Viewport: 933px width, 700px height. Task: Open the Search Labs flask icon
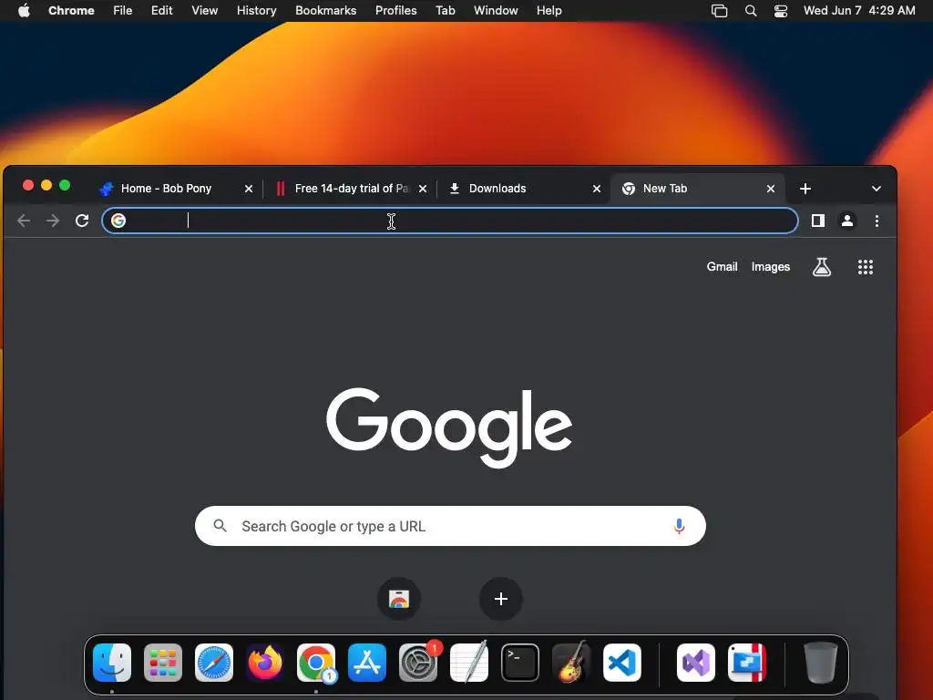pyautogui.click(x=822, y=267)
